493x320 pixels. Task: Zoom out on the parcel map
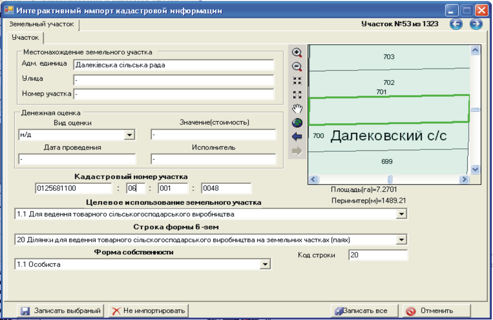click(297, 67)
